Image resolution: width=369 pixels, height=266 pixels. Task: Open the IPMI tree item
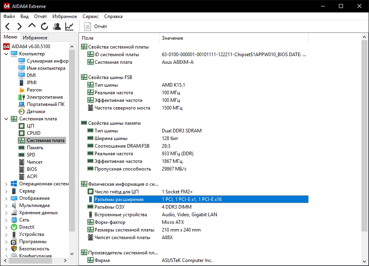[x=32, y=83]
